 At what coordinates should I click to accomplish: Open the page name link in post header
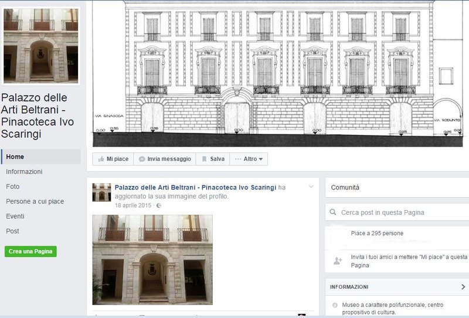(x=195, y=187)
